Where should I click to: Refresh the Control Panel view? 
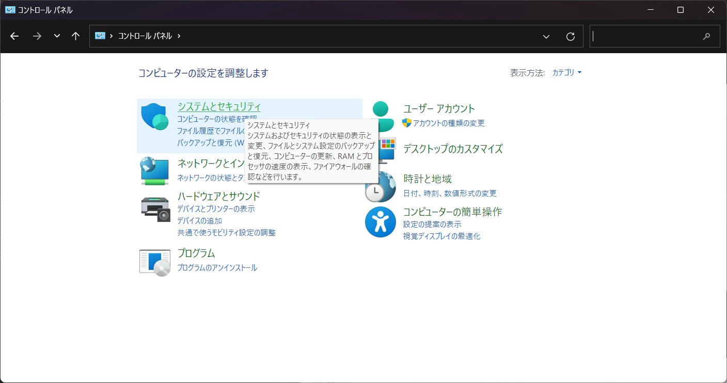[571, 36]
